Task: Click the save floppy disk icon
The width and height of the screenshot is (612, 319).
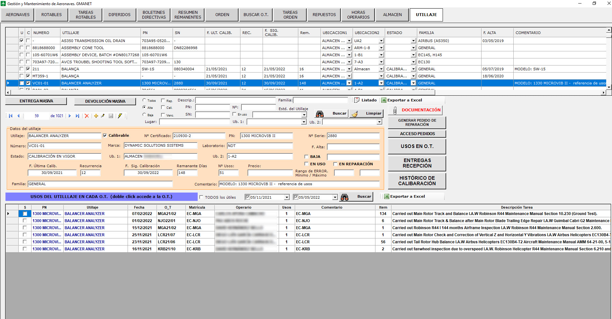Action: pos(111,116)
